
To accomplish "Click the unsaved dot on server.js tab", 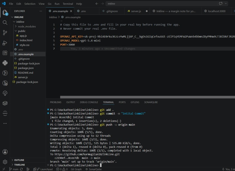I will click(146, 11).
